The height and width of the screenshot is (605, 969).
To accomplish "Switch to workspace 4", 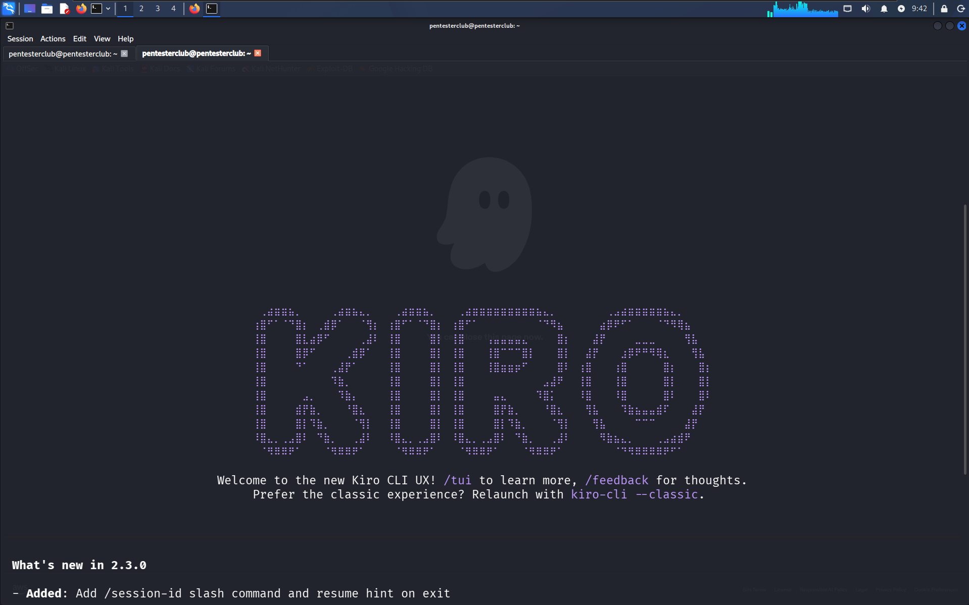I will click(x=173, y=9).
